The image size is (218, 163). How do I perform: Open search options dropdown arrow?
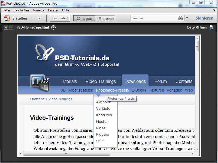coord(187,18)
